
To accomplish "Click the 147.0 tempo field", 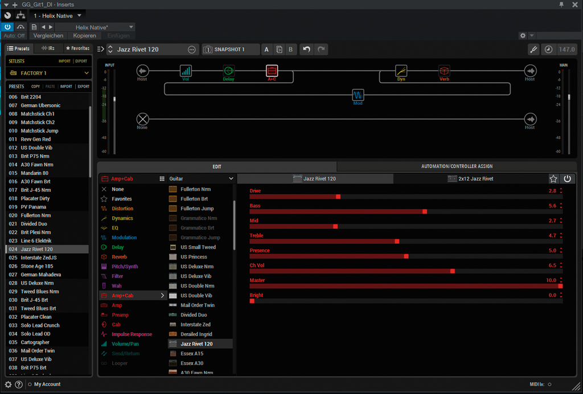I will click(x=566, y=50).
